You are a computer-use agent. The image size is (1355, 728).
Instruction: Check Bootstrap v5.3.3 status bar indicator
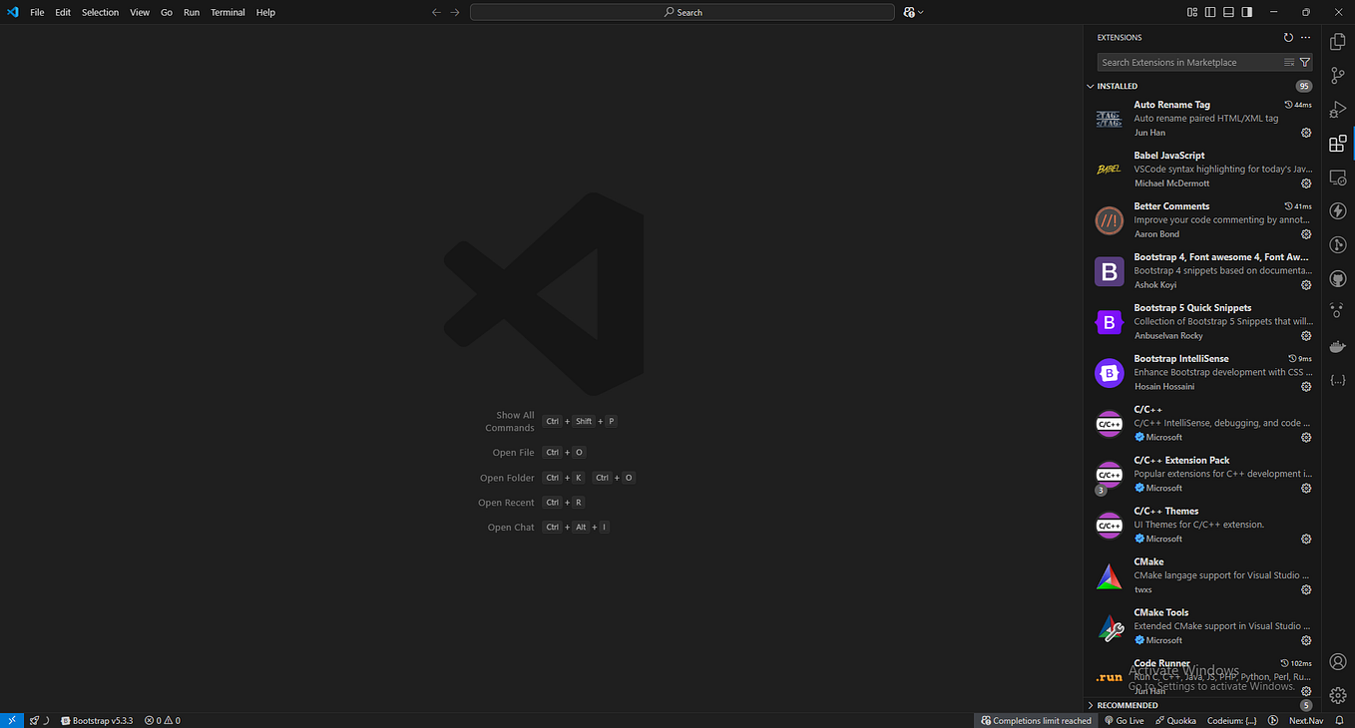pos(97,719)
